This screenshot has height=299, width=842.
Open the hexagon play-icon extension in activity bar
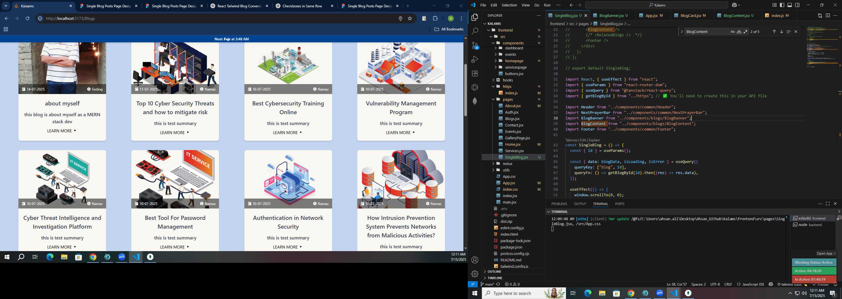(475, 87)
